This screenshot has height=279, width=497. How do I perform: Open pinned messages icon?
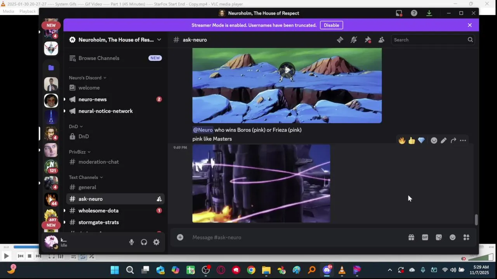(368, 40)
